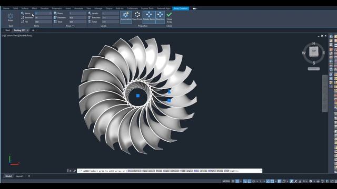The image size is (337, 189).
Task: Click the blue triangle grip on the blade
Action: coord(169,92)
